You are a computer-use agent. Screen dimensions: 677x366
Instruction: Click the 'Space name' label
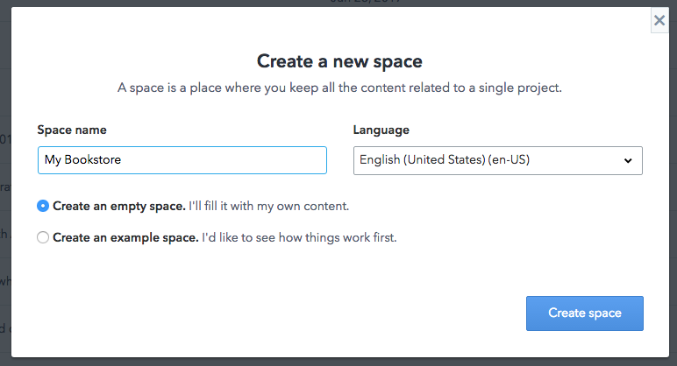(x=72, y=130)
